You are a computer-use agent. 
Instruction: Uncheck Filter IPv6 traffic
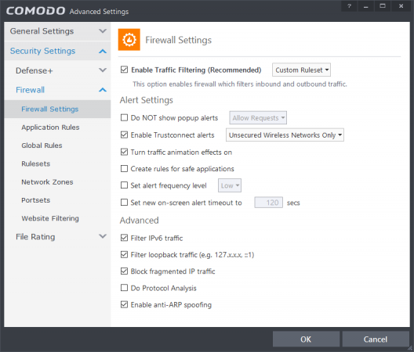pos(124,238)
